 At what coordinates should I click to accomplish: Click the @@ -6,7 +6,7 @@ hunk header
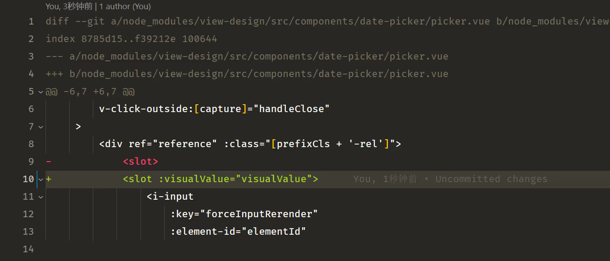[90, 92]
